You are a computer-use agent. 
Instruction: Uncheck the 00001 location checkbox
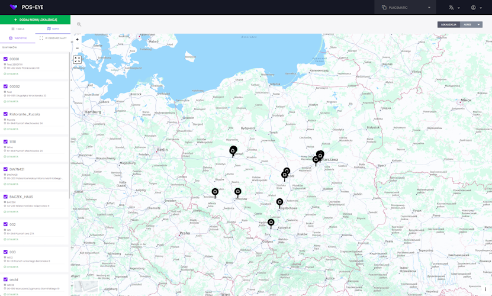tap(5, 59)
